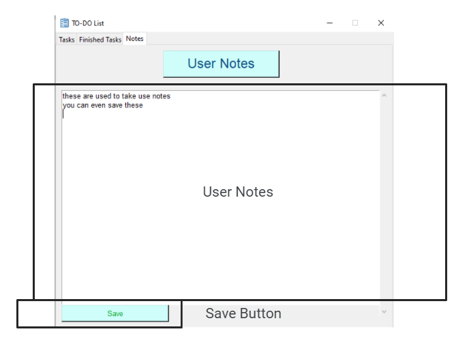This screenshot has width=469, height=338.
Task: Click the TO-DO List app icon in title bar
Action: [64, 23]
